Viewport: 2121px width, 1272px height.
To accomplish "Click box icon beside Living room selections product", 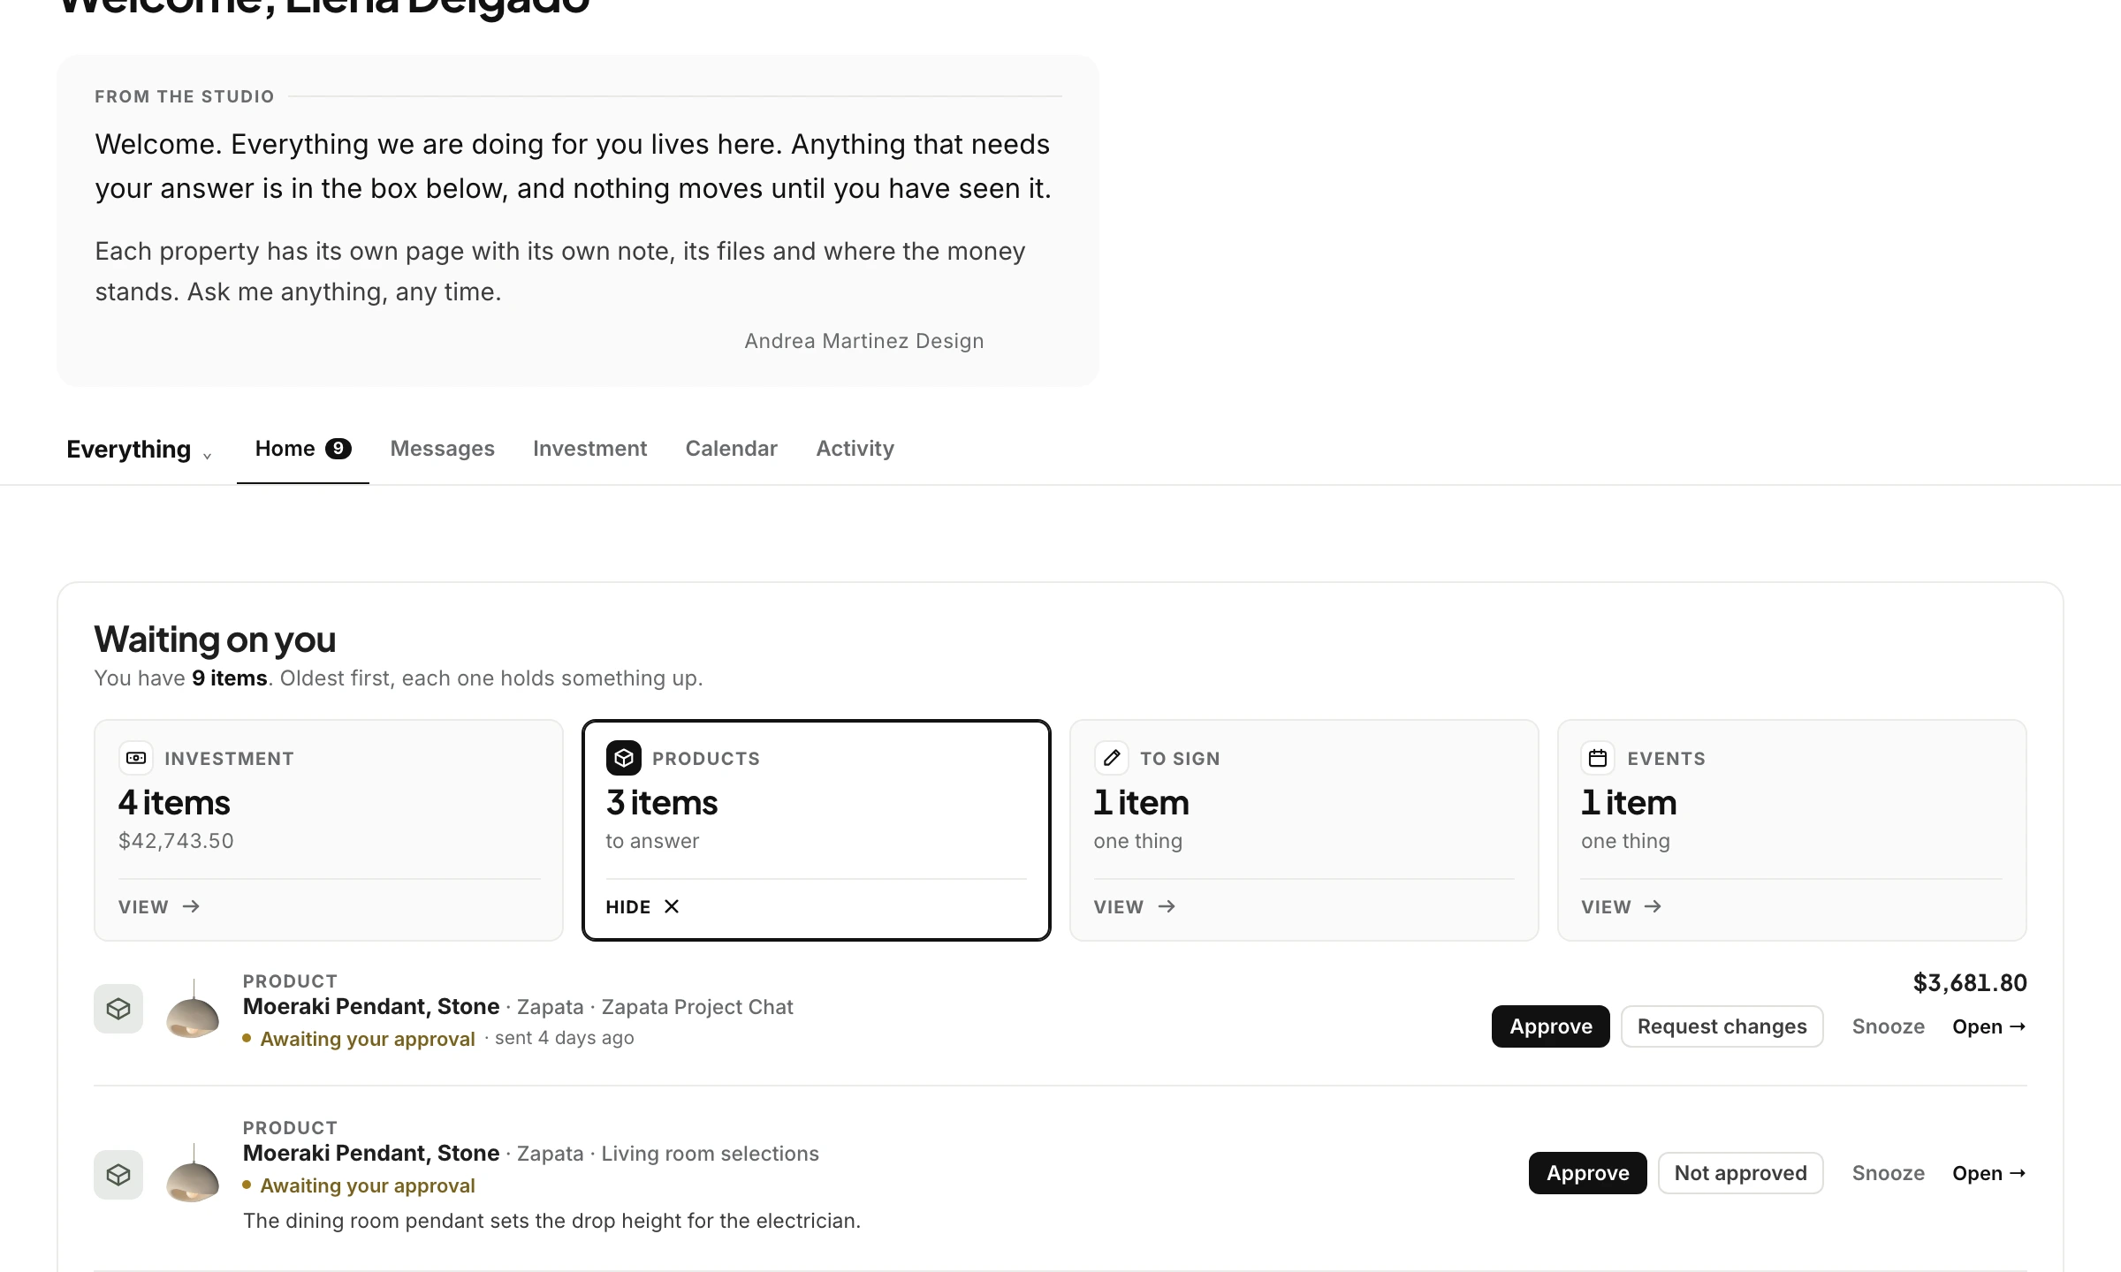I will [118, 1175].
